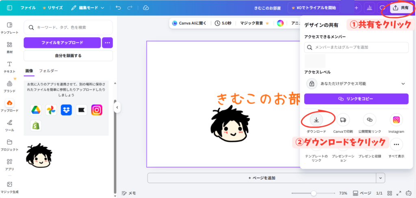The image size is (416, 198).
Task: Connect the Shopify app icon
Action: 36,126
